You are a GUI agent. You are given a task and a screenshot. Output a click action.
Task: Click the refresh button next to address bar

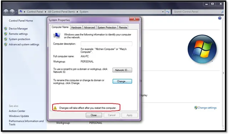(x=168, y=12)
